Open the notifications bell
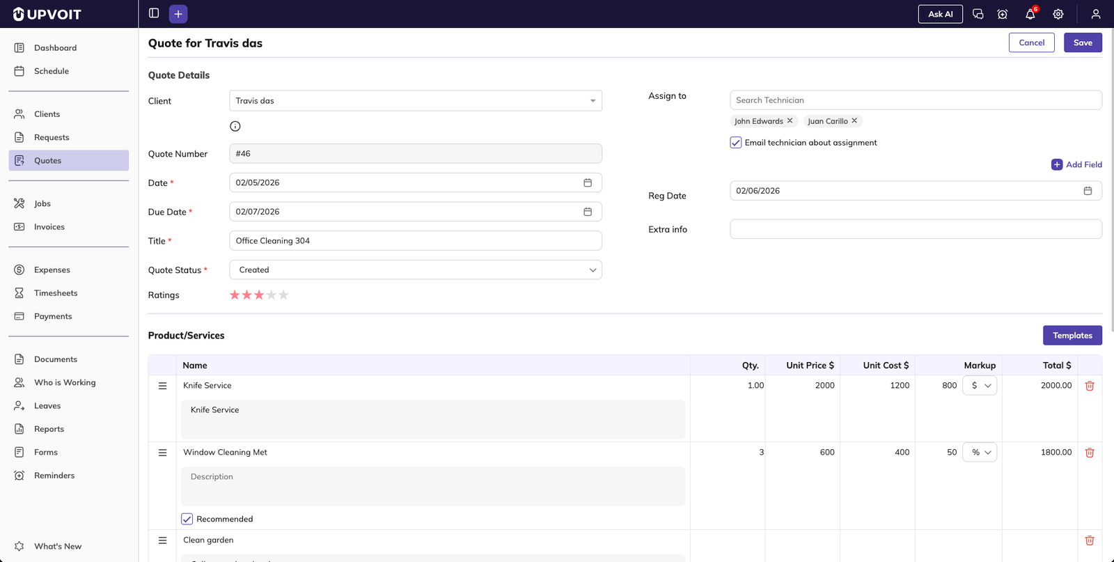Image resolution: width=1114 pixels, height=562 pixels. tap(1030, 14)
